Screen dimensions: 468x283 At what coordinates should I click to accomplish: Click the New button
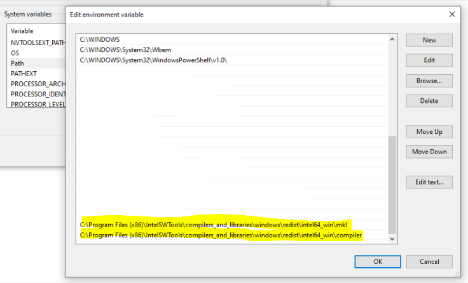point(429,40)
